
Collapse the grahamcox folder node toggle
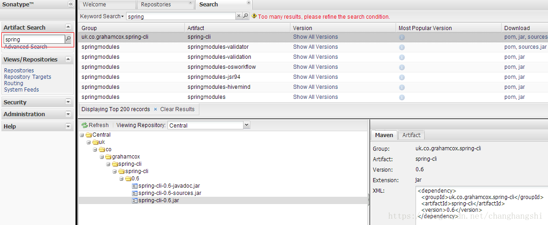tap(102, 157)
